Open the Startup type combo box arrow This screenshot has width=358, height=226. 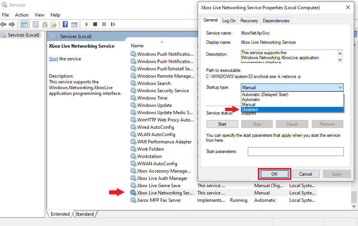340,88
